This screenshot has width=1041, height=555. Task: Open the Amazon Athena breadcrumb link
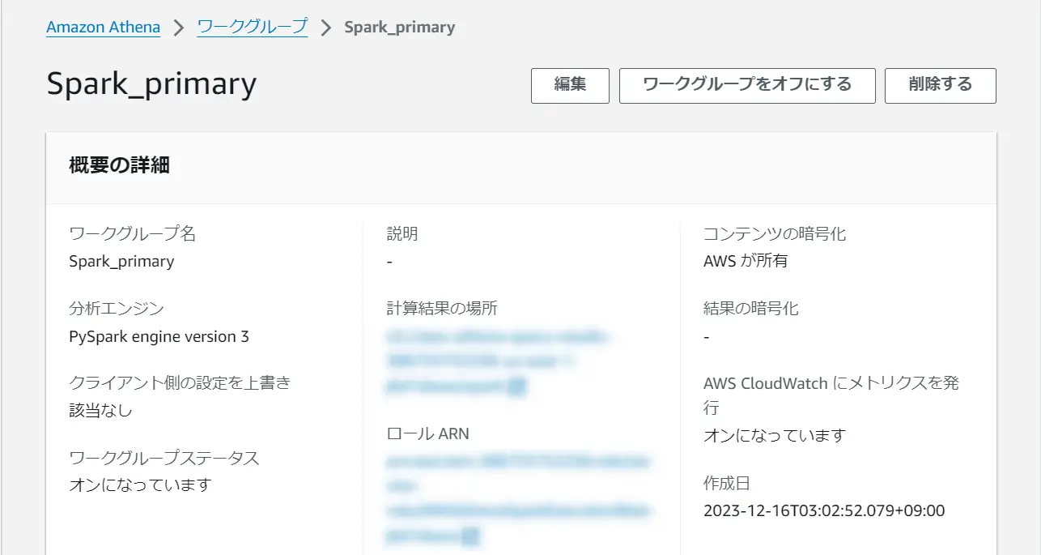pos(103,27)
